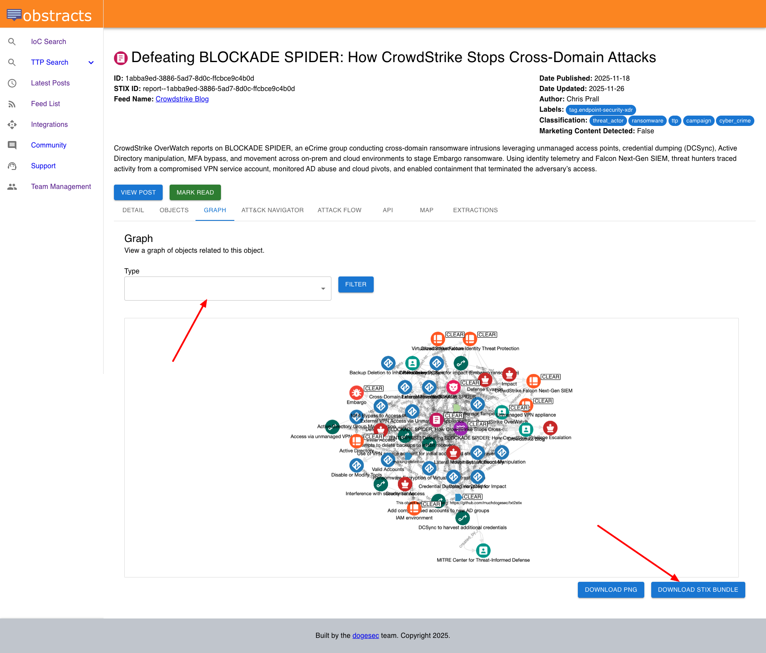Image resolution: width=766 pixels, height=653 pixels.
Task: Click the Feed List RSS icon
Action: point(12,104)
